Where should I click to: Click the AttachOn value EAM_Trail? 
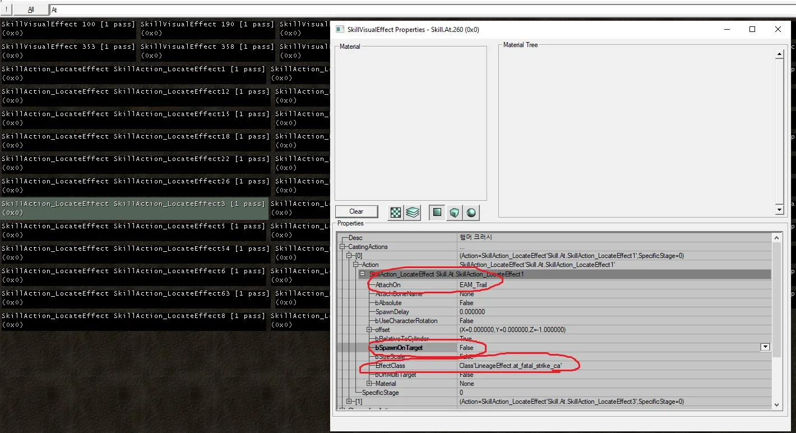473,285
